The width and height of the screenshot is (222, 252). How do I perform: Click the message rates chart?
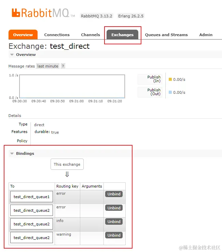[x=72, y=86]
